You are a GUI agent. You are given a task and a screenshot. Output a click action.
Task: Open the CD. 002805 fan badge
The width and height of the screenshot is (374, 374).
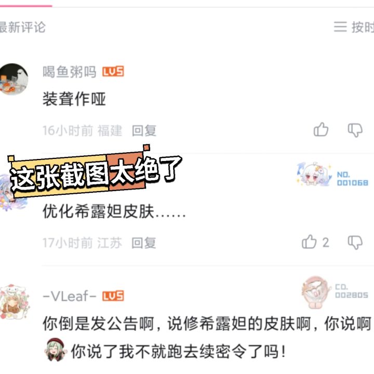[335, 292]
